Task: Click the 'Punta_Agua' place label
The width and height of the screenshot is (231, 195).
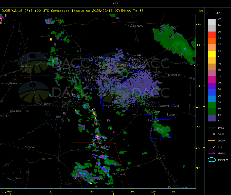Action: (117, 174)
